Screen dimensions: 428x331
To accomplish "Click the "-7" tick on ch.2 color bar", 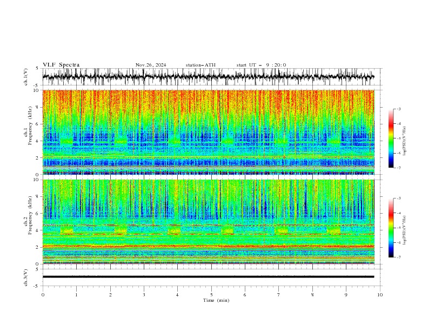I will (398, 257).
